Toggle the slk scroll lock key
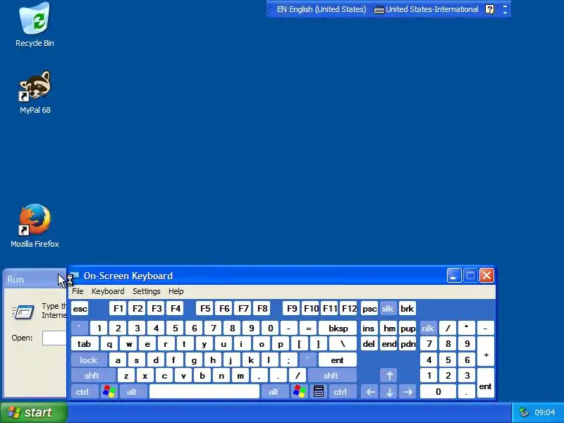 [388, 309]
